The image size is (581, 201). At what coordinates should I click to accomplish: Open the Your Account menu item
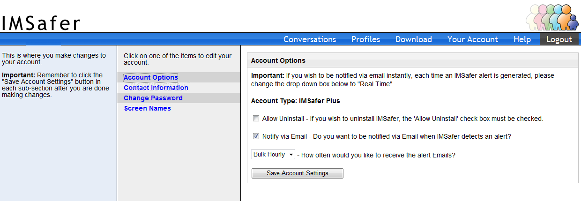(473, 39)
